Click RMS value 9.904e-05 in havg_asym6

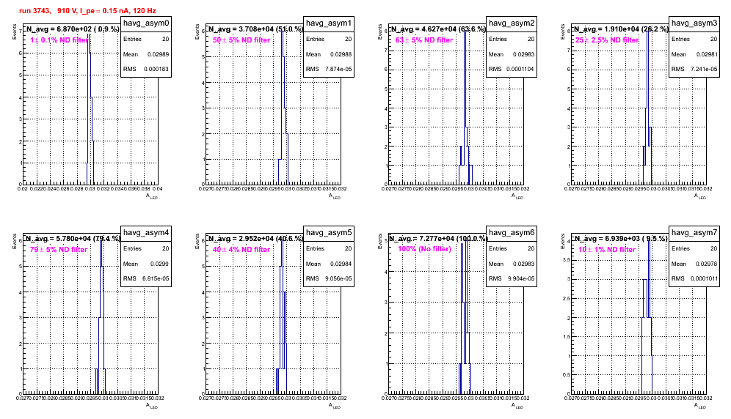[521, 278]
